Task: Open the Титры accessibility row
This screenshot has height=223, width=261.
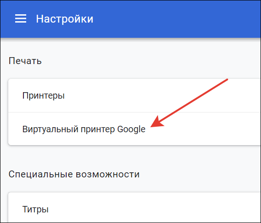Action: coord(135,208)
